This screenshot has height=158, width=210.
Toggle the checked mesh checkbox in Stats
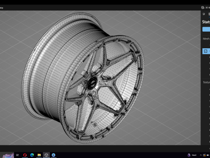tap(206, 51)
